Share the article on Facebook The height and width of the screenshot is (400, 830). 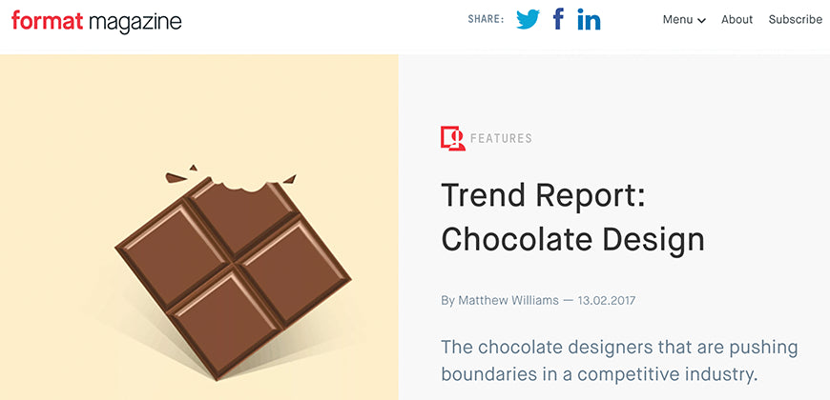(x=558, y=18)
